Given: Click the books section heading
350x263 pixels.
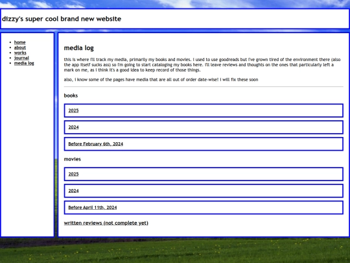Looking at the screenshot, I should [x=71, y=95].
